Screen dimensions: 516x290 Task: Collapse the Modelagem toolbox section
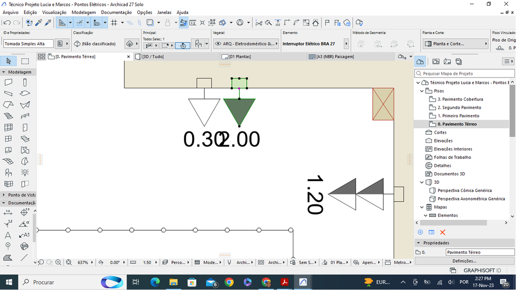pyautogui.click(x=4, y=72)
